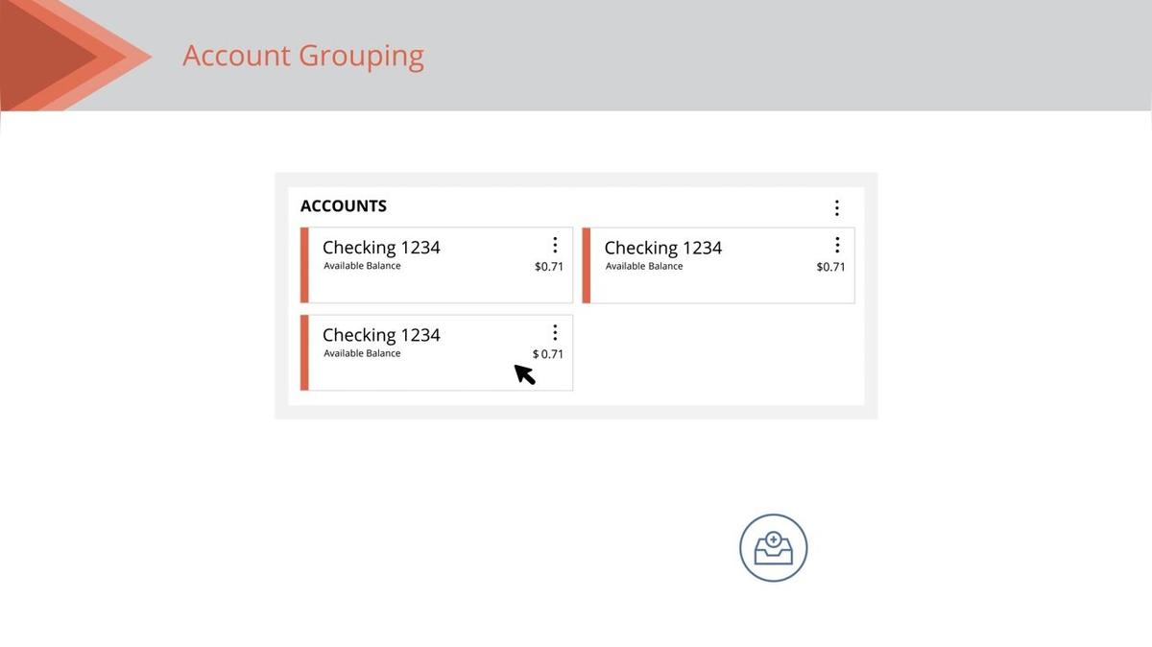Select Checking 1234 name in top-left card
1152x647 pixels.
381,248
